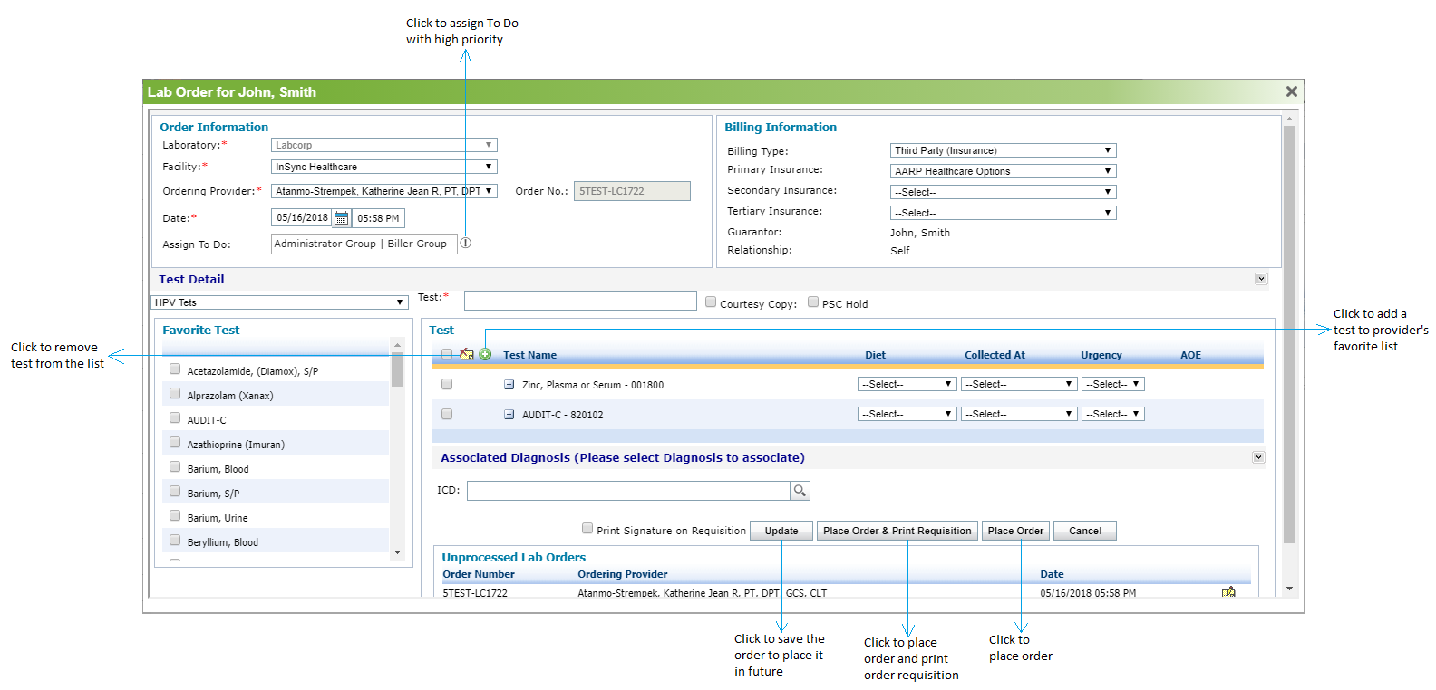Click Place Order & Print Requisition
The height and width of the screenshot is (690, 1436).
pos(897,531)
